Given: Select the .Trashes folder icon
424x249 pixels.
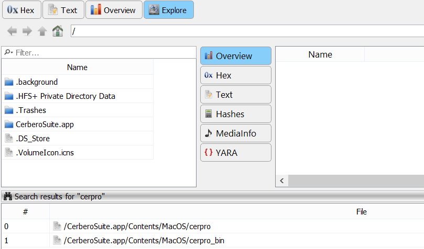Looking at the screenshot, I should tap(9, 110).
